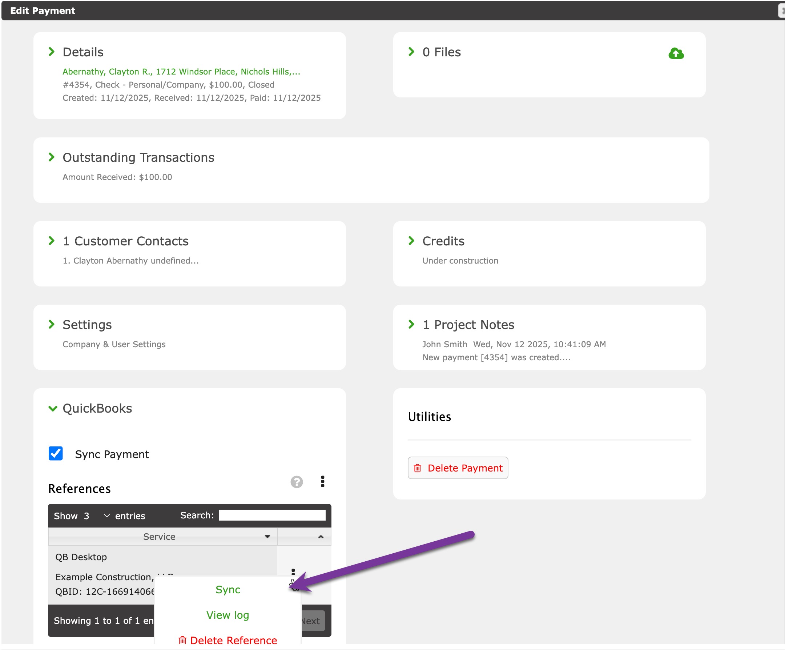Screen dimensions: 785x650
Task: Click the up-arrow sort icon in the last column
Action: click(320, 536)
